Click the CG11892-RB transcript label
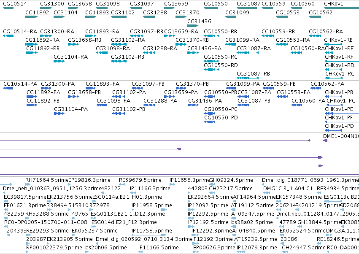The width and height of the screenshot is (359, 254). pos(43,49)
